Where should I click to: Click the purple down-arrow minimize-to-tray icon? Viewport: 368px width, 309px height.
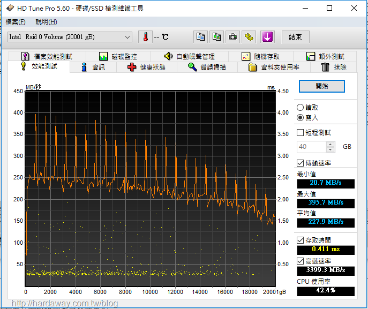pyautogui.click(x=267, y=37)
